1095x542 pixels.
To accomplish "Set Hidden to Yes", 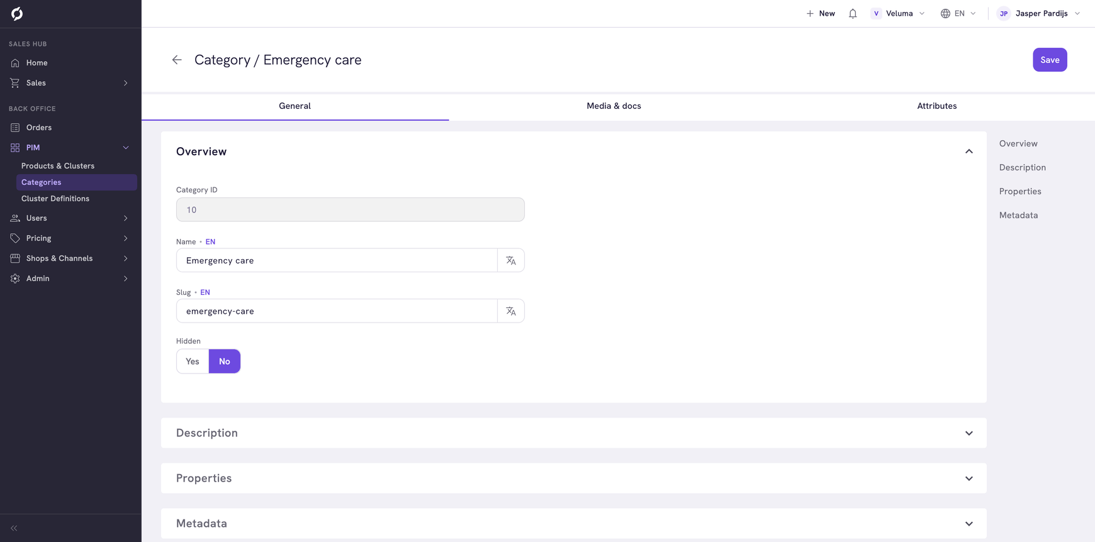I will coord(193,362).
